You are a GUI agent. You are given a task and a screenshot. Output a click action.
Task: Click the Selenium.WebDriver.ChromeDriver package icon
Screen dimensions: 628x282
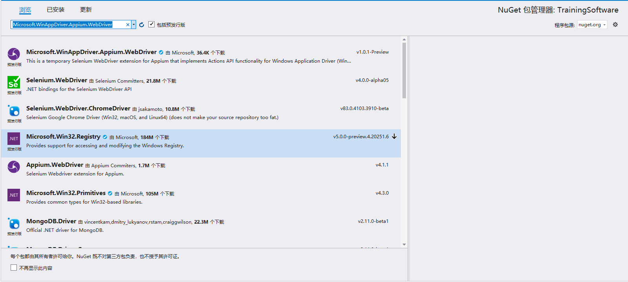[x=14, y=110]
